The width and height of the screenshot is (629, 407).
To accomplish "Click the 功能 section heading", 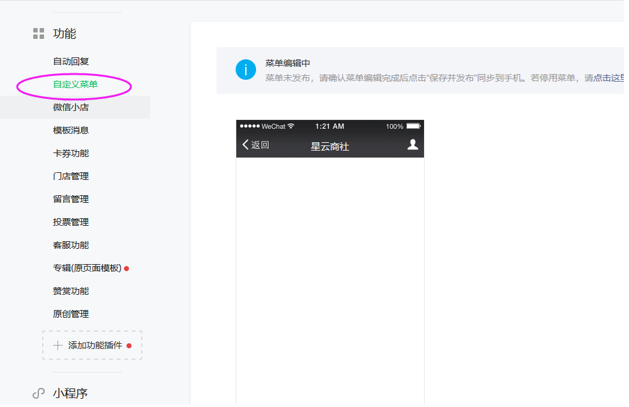I will tap(64, 34).
